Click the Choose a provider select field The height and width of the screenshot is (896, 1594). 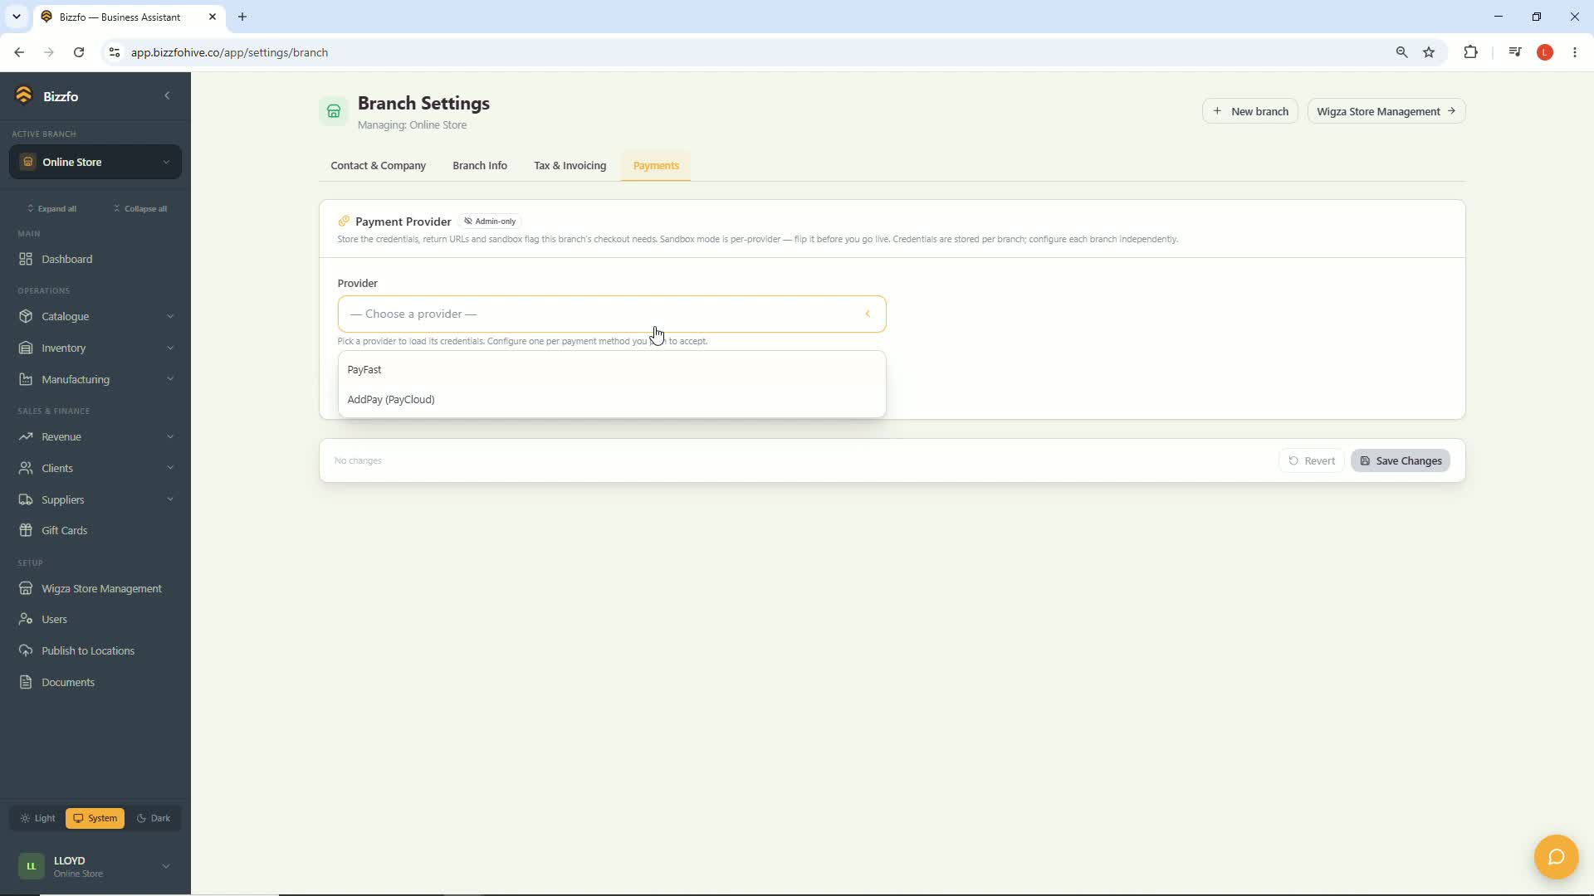(612, 314)
